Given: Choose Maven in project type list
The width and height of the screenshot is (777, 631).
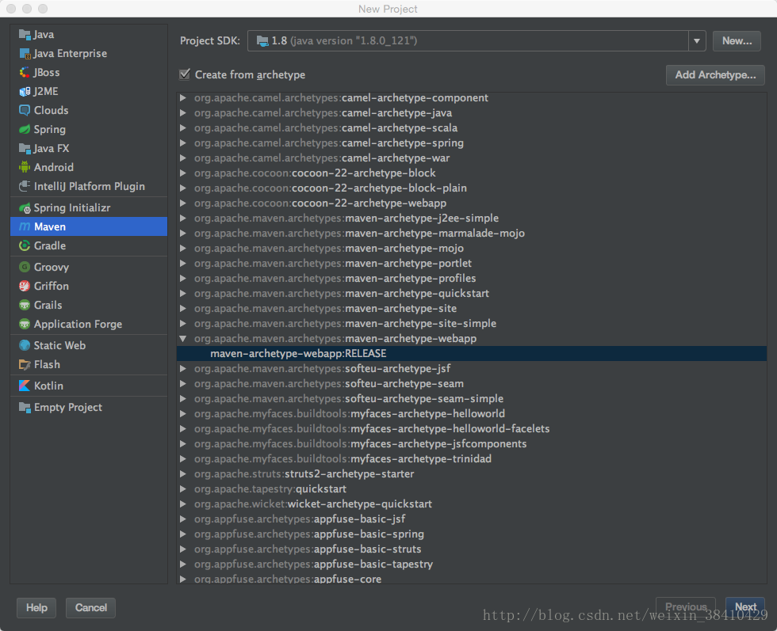Looking at the screenshot, I should [x=89, y=226].
